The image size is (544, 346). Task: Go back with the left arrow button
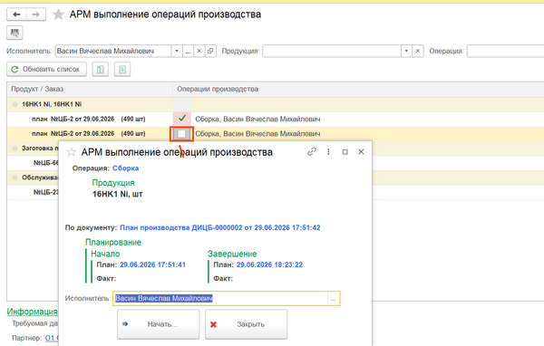[x=16, y=14]
